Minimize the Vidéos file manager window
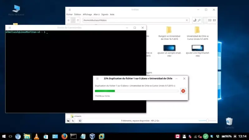The image size is (249, 140). 198,10
